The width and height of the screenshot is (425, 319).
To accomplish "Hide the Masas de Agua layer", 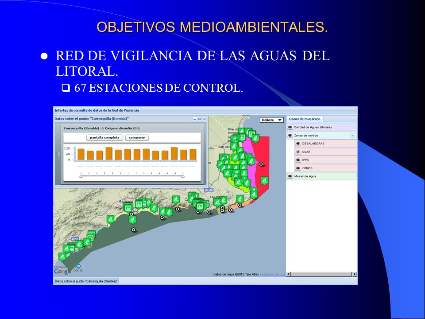I will click(290, 176).
